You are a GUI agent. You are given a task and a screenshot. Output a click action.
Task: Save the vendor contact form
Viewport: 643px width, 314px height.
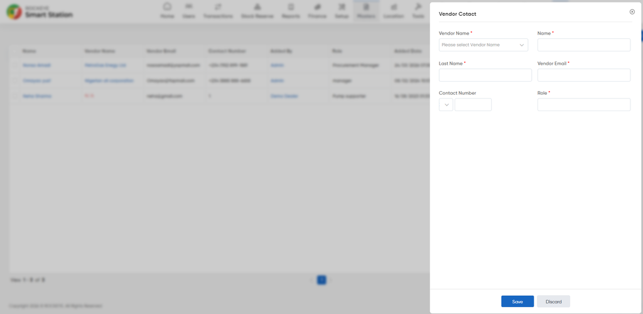[517, 301]
